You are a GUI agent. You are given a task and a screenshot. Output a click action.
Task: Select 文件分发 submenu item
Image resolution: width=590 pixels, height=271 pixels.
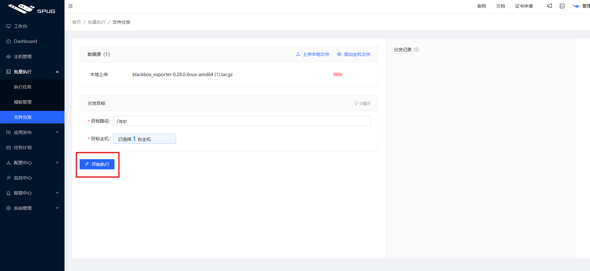[32, 117]
